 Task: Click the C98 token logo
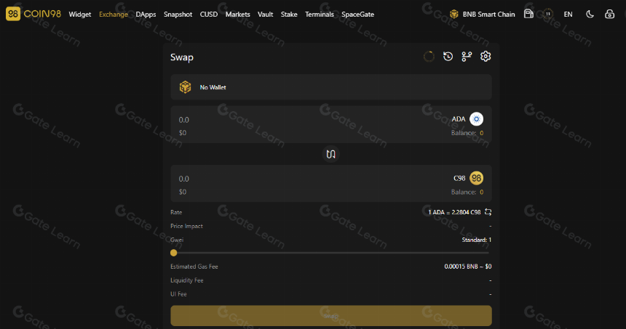pos(476,178)
